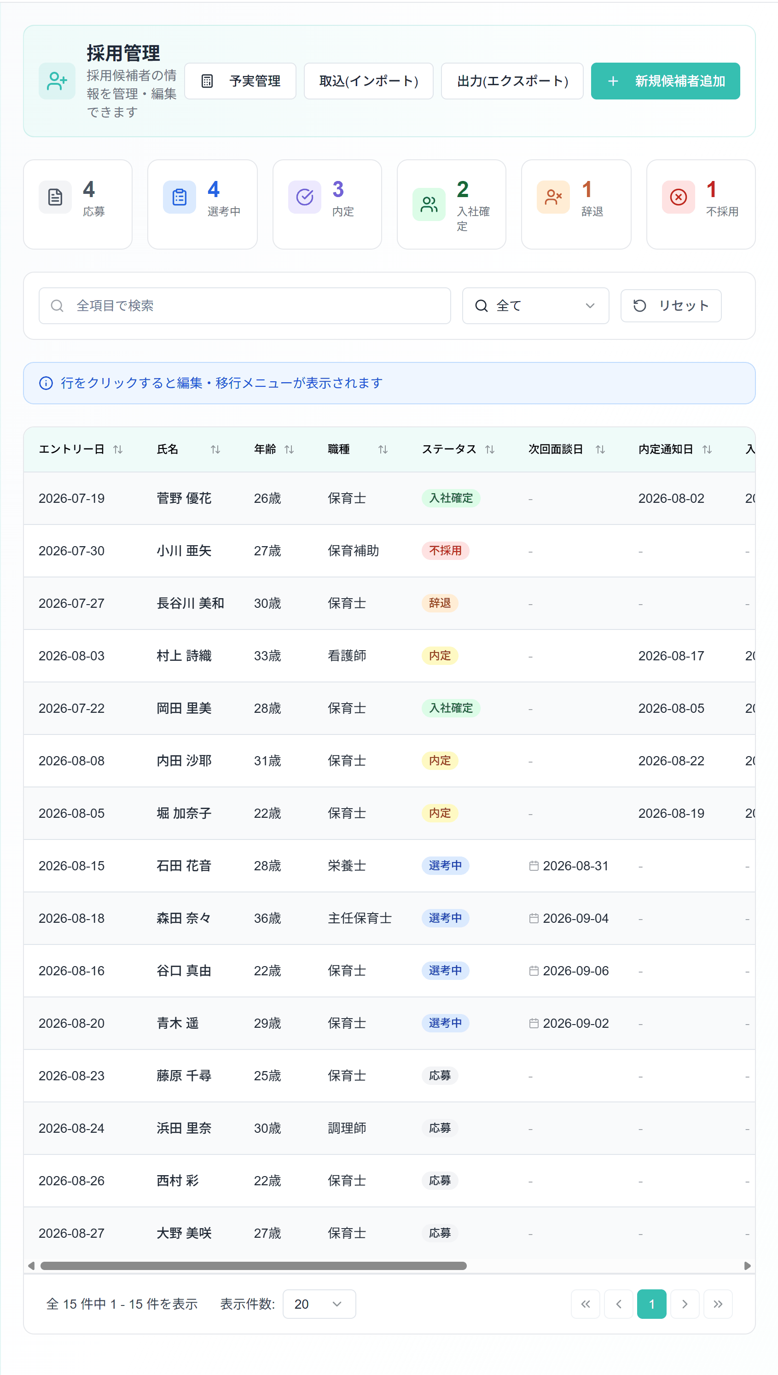This screenshot has height=1375, width=778.
Task: Click the right arrow of the horizontal scrollbar
Action: [747, 1265]
